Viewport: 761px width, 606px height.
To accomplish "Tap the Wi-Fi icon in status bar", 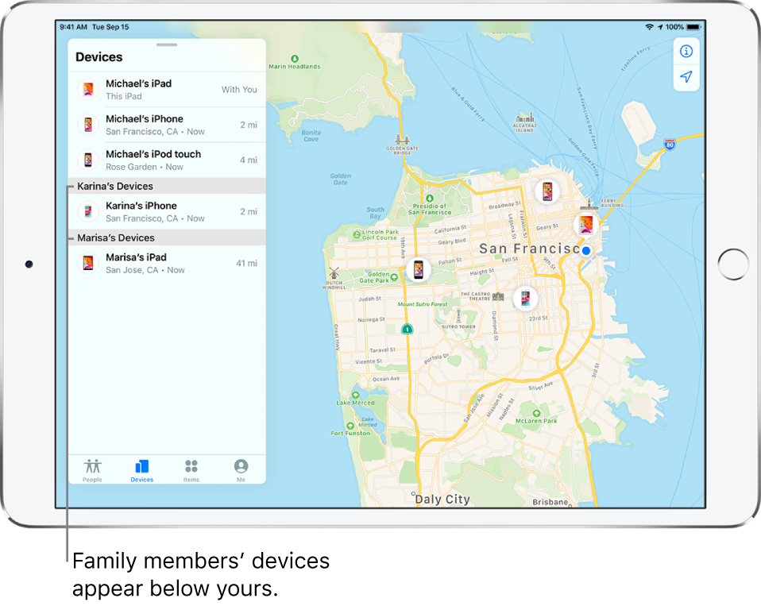I will point(649,27).
